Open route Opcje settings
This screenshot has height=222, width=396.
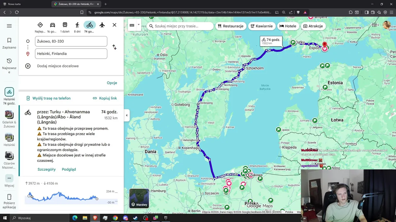[112, 83]
